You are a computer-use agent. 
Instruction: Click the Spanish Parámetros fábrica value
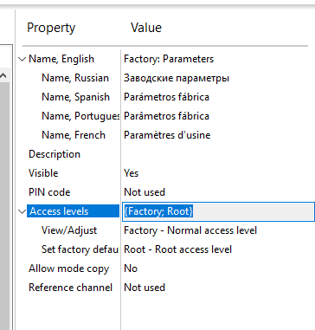tap(166, 97)
